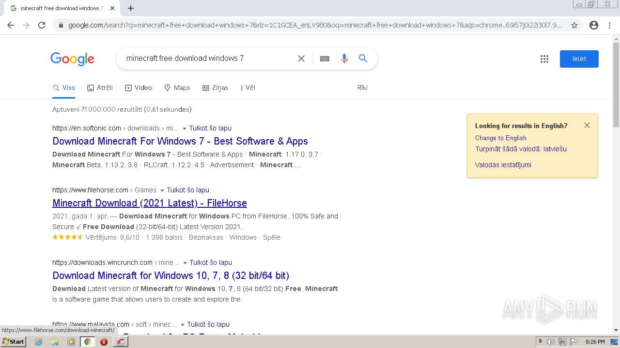Click the result count text Aptuveni 71 000 000
The height and width of the screenshot is (348, 620).
[x=122, y=109]
